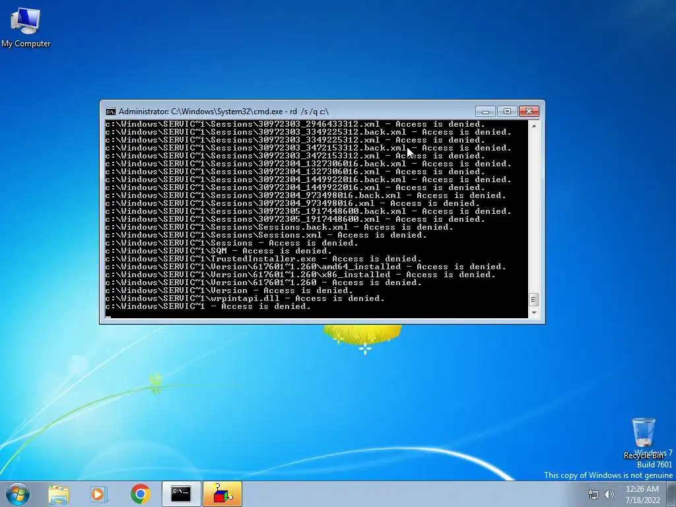Click the line 'c:\Windows\SERVIC~1\TrustedInstaller.exe - Access is denied.'

[263, 259]
